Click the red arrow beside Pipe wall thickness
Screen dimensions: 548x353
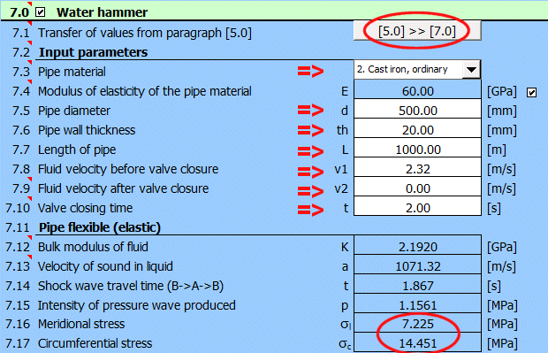[x=311, y=130]
